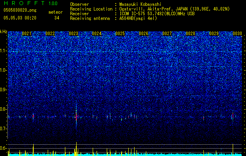Viewport: 246px width, 156px height.
Task: Click the 0026 time marker
Action: [x=144, y=34]
